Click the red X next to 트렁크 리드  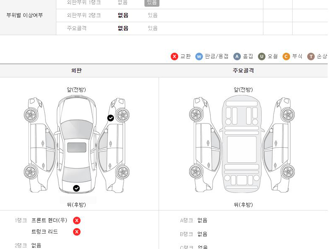(x=77, y=232)
